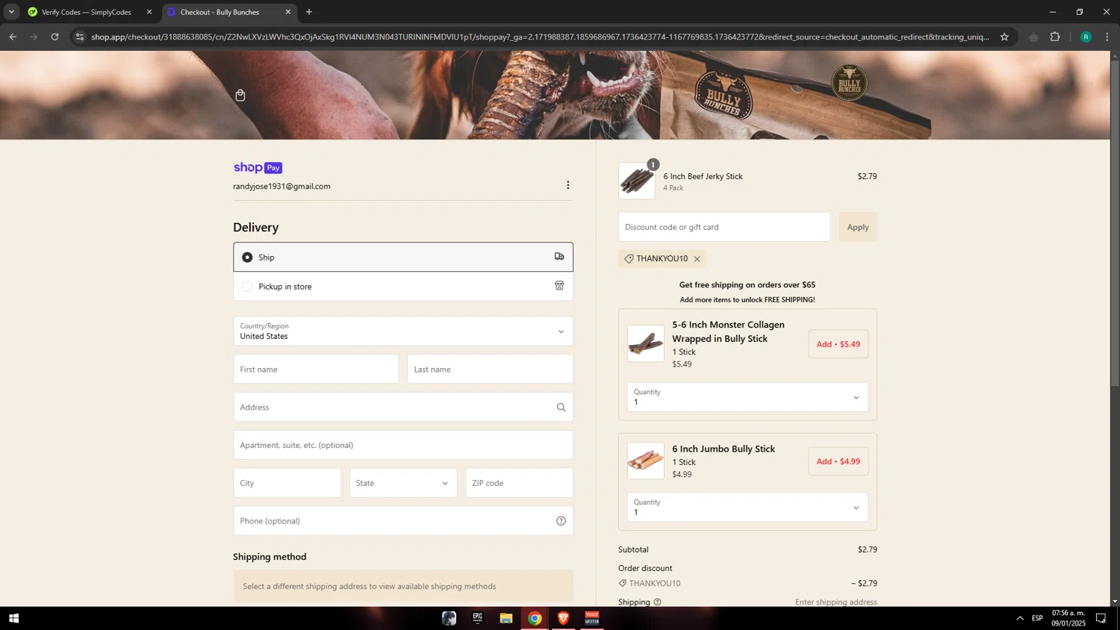Open File Explorer from taskbar
Screen dimensions: 1120x630
click(506, 618)
